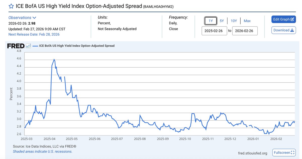The image size is (302, 159).
Task: Click the 2025-04 x-axis label
Action: 50,138
